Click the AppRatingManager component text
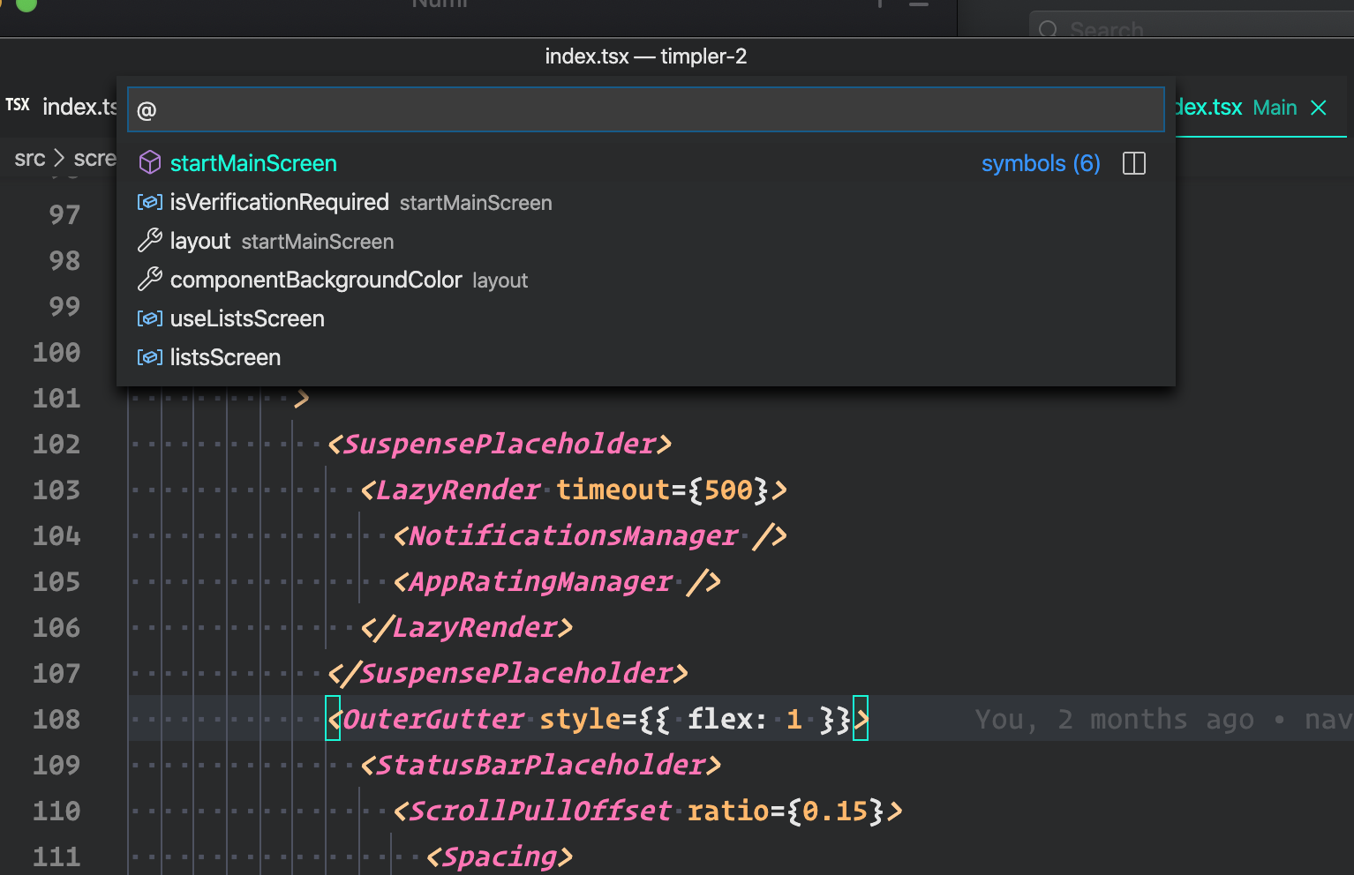1354x875 pixels. (x=540, y=581)
